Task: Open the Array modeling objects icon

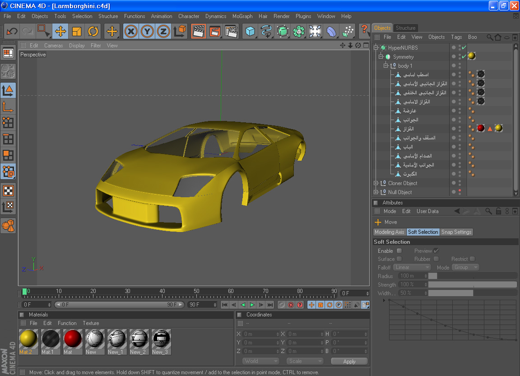Action: 298,32
